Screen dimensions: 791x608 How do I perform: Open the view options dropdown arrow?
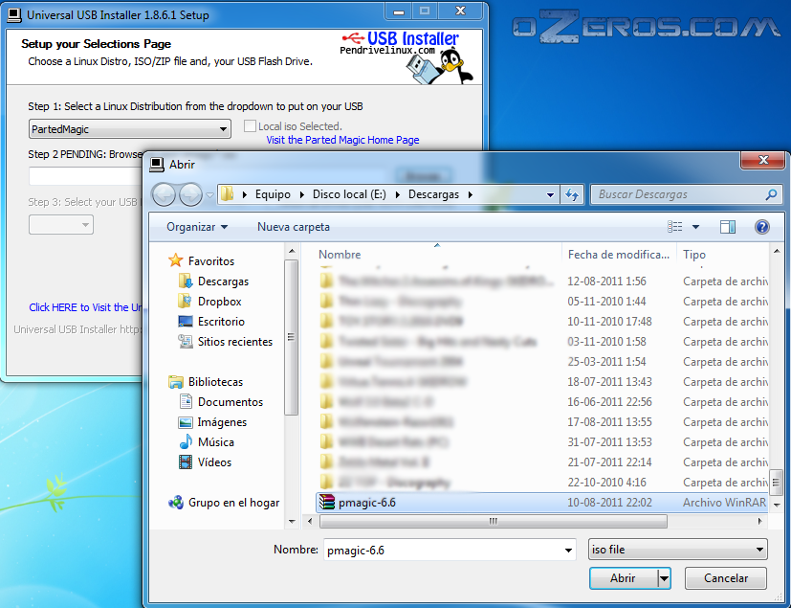pos(695,227)
